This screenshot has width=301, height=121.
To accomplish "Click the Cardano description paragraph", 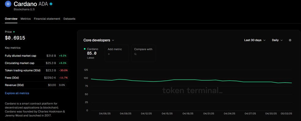I will pyautogui.click(x=35, y=109).
